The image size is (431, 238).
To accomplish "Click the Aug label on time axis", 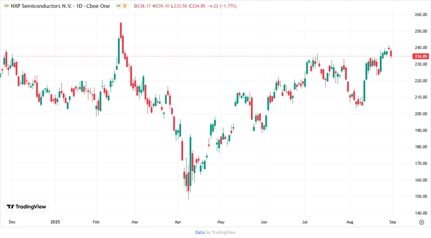I will pyautogui.click(x=350, y=222).
